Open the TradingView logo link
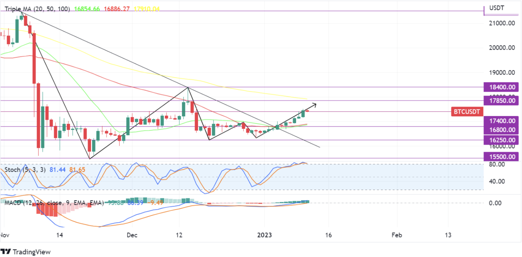The height and width of the screenshot is (257, 522). (x=26, y=252)
